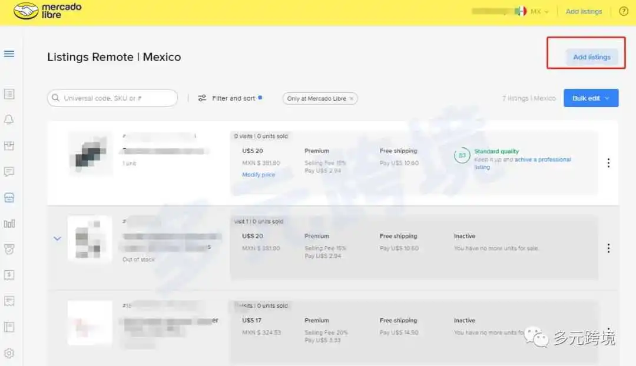Click the Selling Fee 20% text
This screenshot has width=636, height=366.
326,332
